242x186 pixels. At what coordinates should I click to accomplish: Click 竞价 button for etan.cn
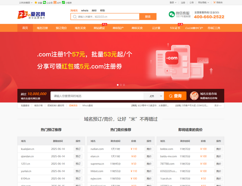click(x=149, y=156)
